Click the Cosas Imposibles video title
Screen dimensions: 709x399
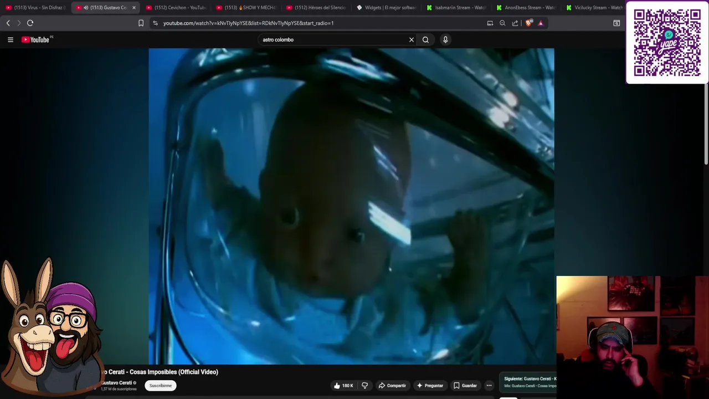161,372
